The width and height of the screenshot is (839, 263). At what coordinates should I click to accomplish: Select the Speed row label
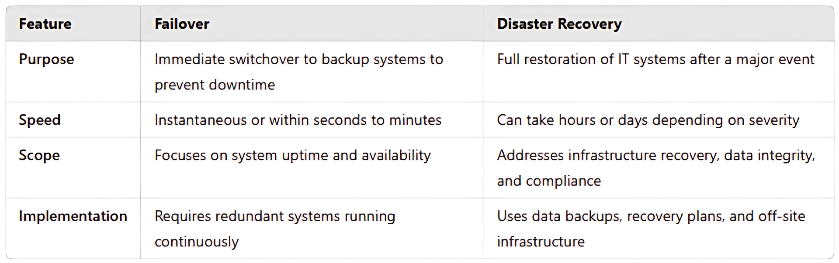[39, 120]
